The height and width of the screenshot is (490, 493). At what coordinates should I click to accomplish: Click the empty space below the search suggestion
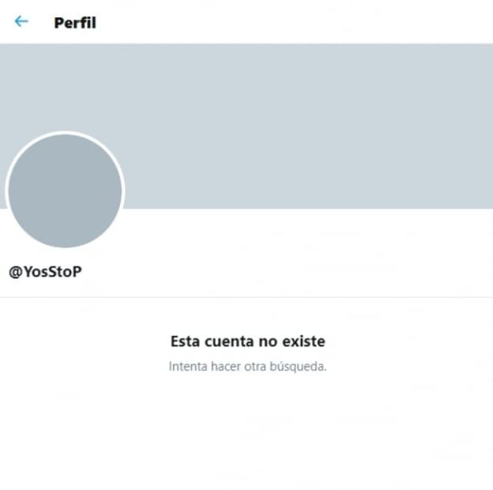coord(248,431)
